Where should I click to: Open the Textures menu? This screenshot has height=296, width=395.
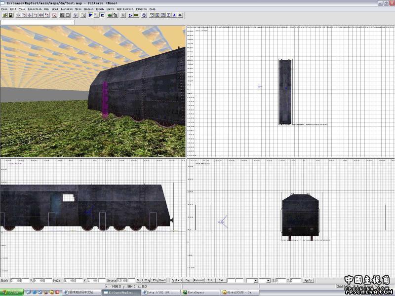pyautogui.click(x=67, y=9)
